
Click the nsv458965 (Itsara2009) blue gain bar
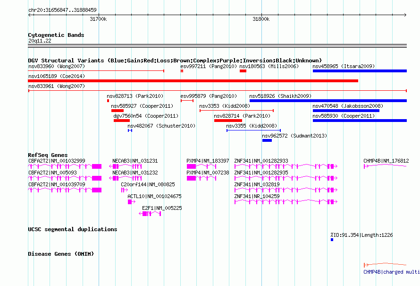[360, 71]
